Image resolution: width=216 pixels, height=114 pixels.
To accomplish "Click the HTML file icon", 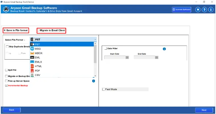I will [32, 66].
